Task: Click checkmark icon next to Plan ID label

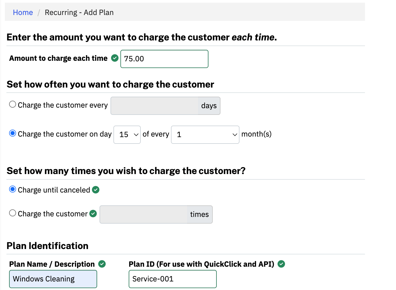Action: coord(281,264)
